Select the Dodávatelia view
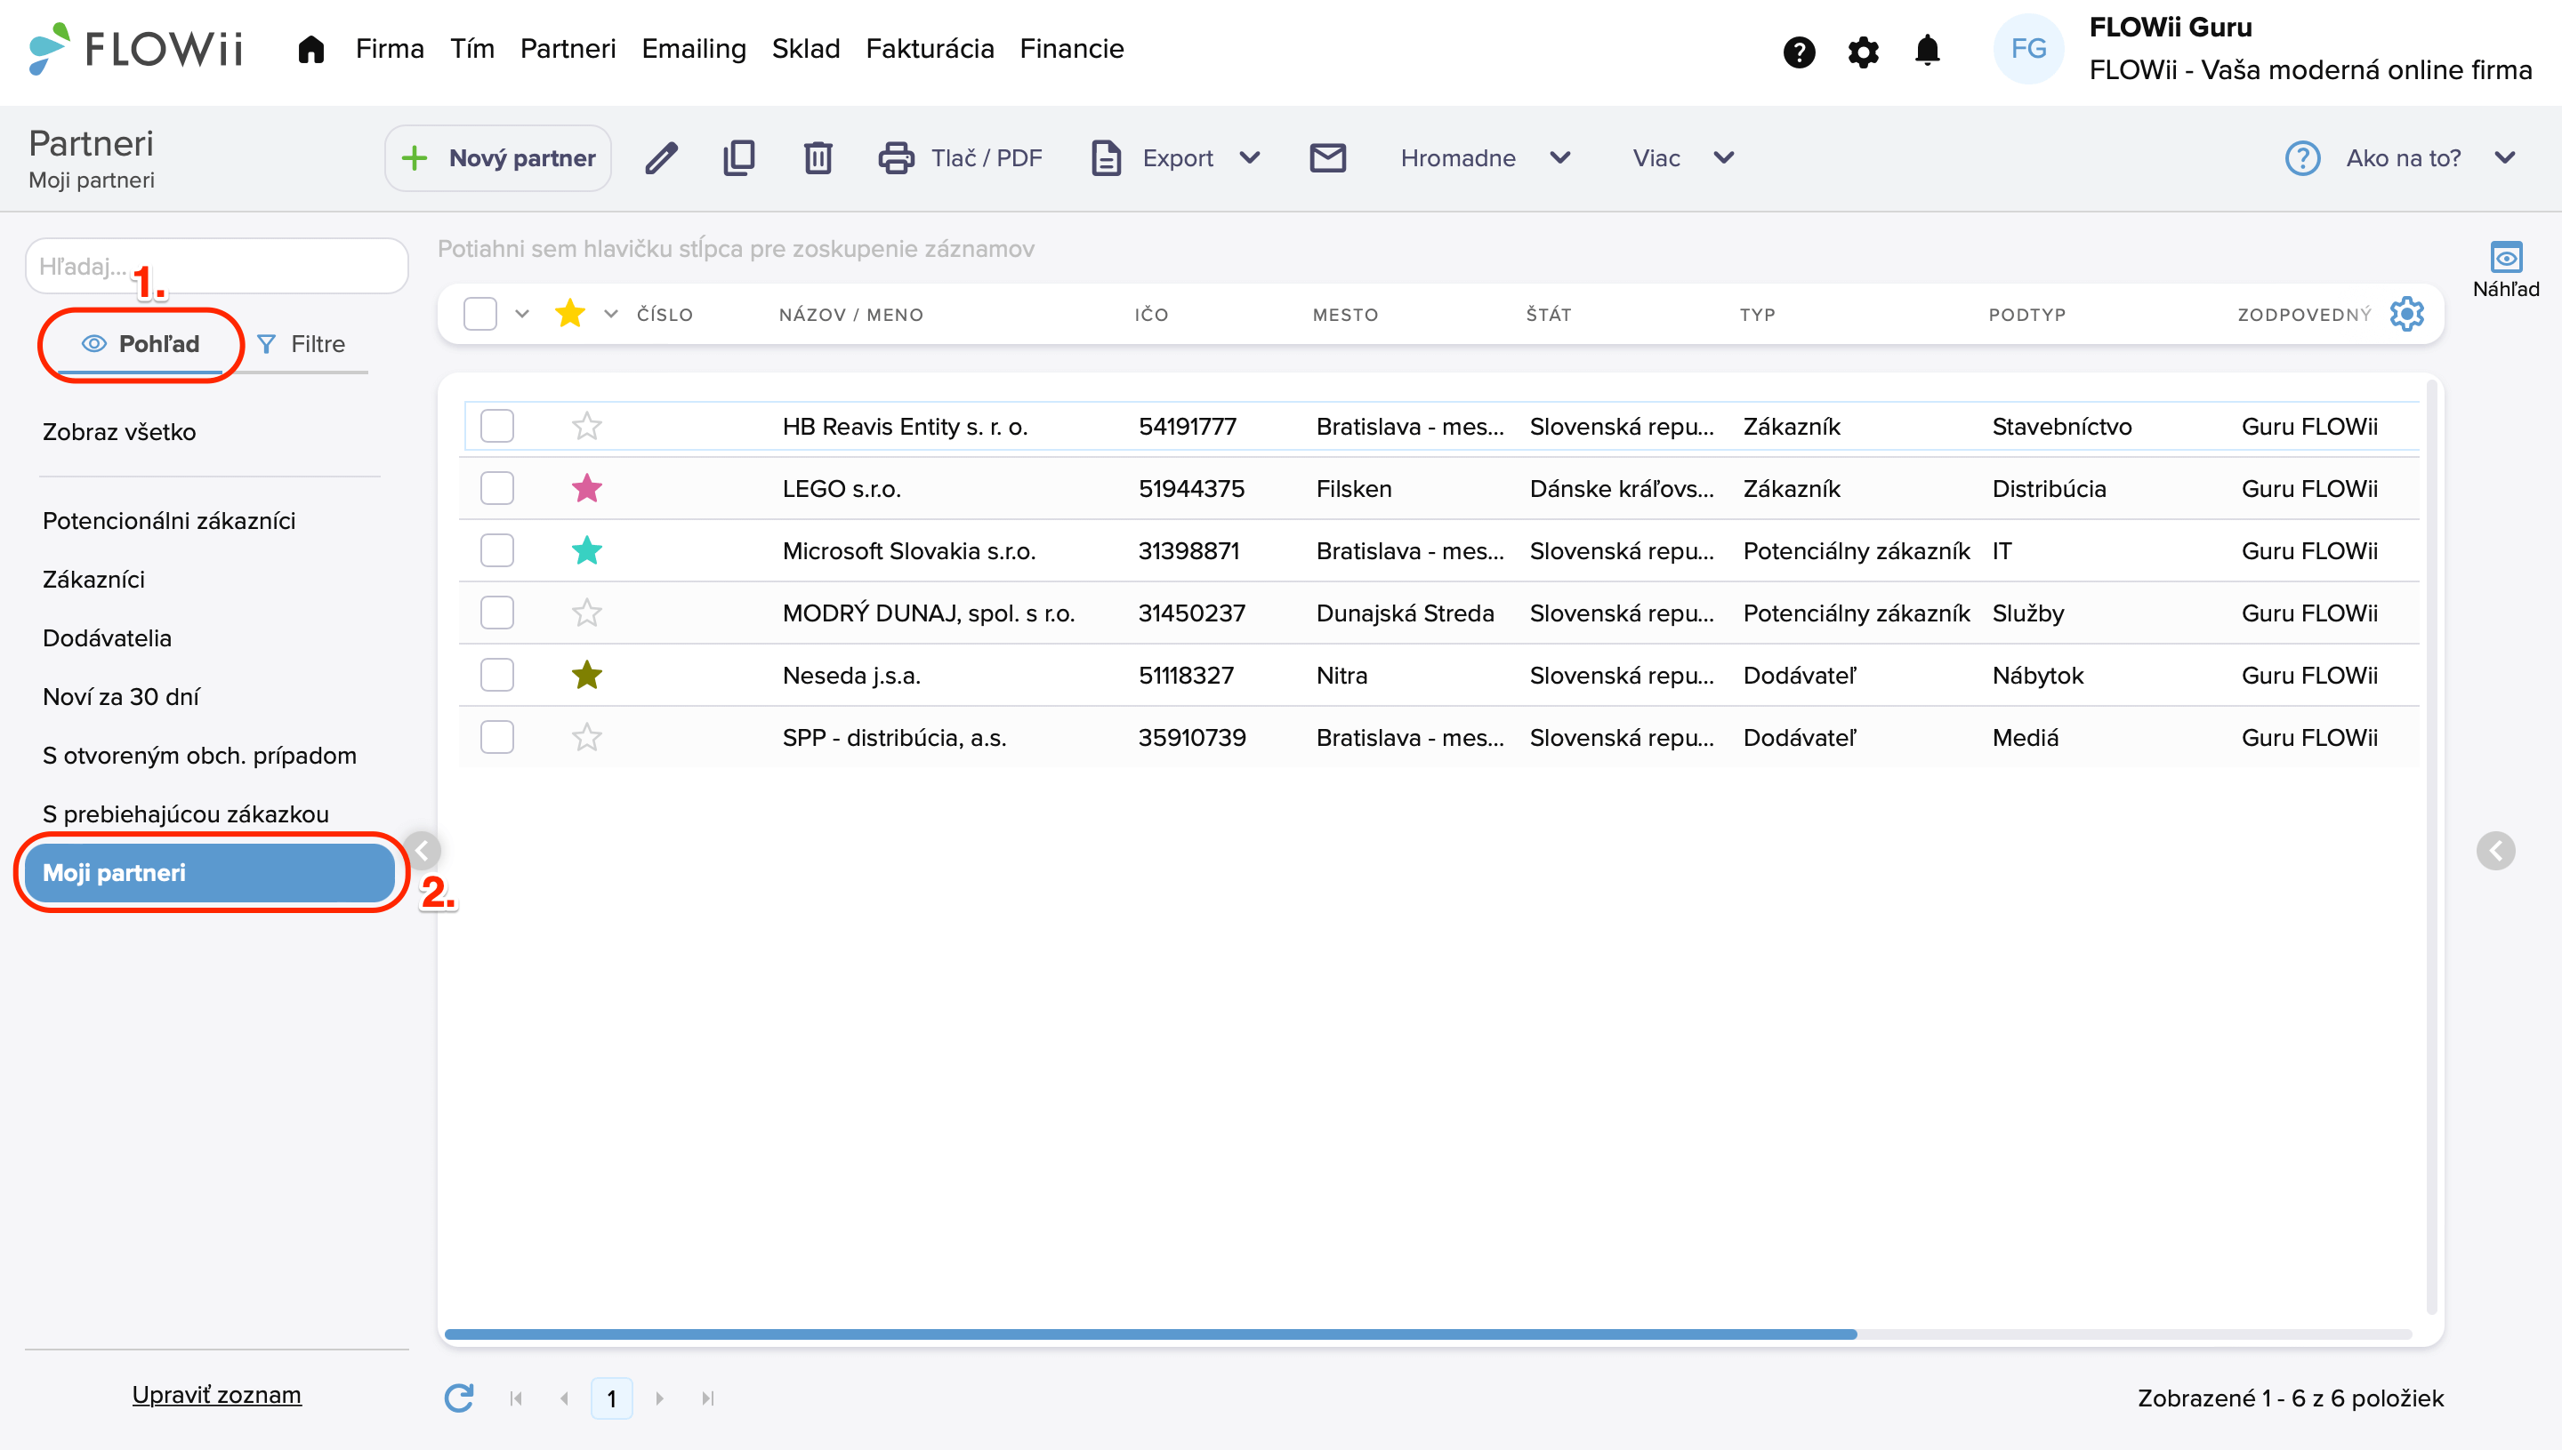Image resolution: width=2562 pixels, height=1450 pixels. pyautogui.click(x=107, y=638)
